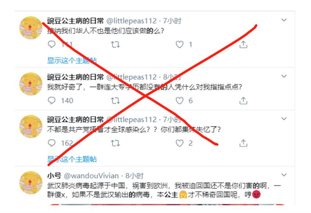Viewport: 311px width, 213px height.
Task: Like the tweet with 6 likes
Action: pos(179,101)
